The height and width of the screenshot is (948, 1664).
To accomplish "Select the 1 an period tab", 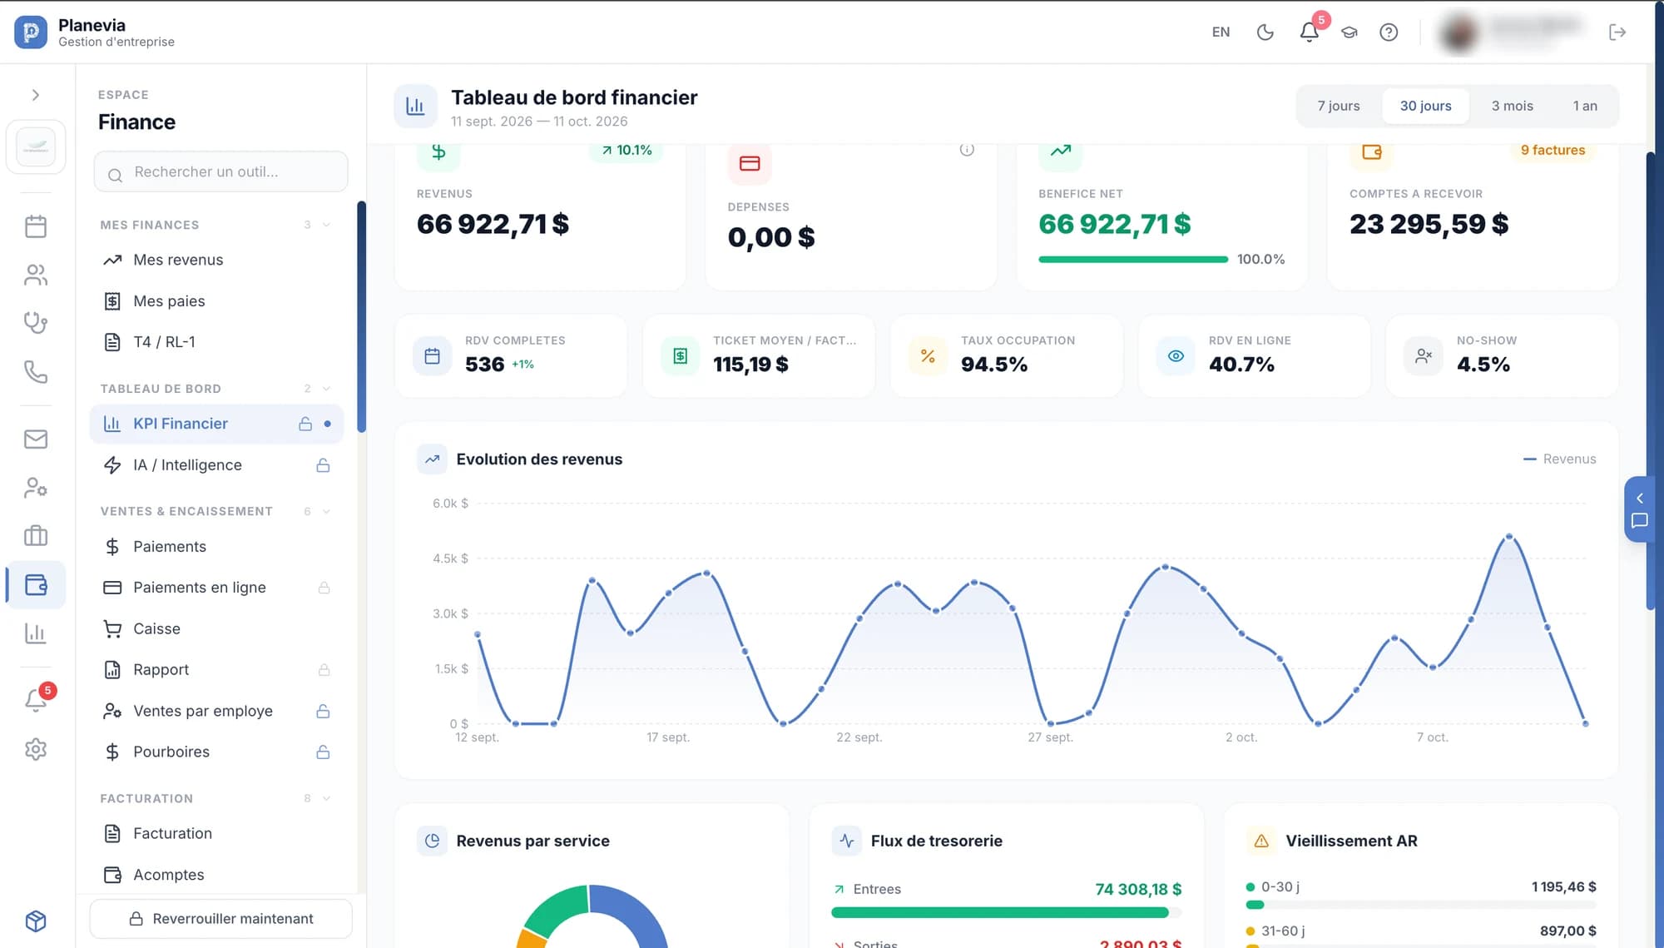I will [1584, 106].
